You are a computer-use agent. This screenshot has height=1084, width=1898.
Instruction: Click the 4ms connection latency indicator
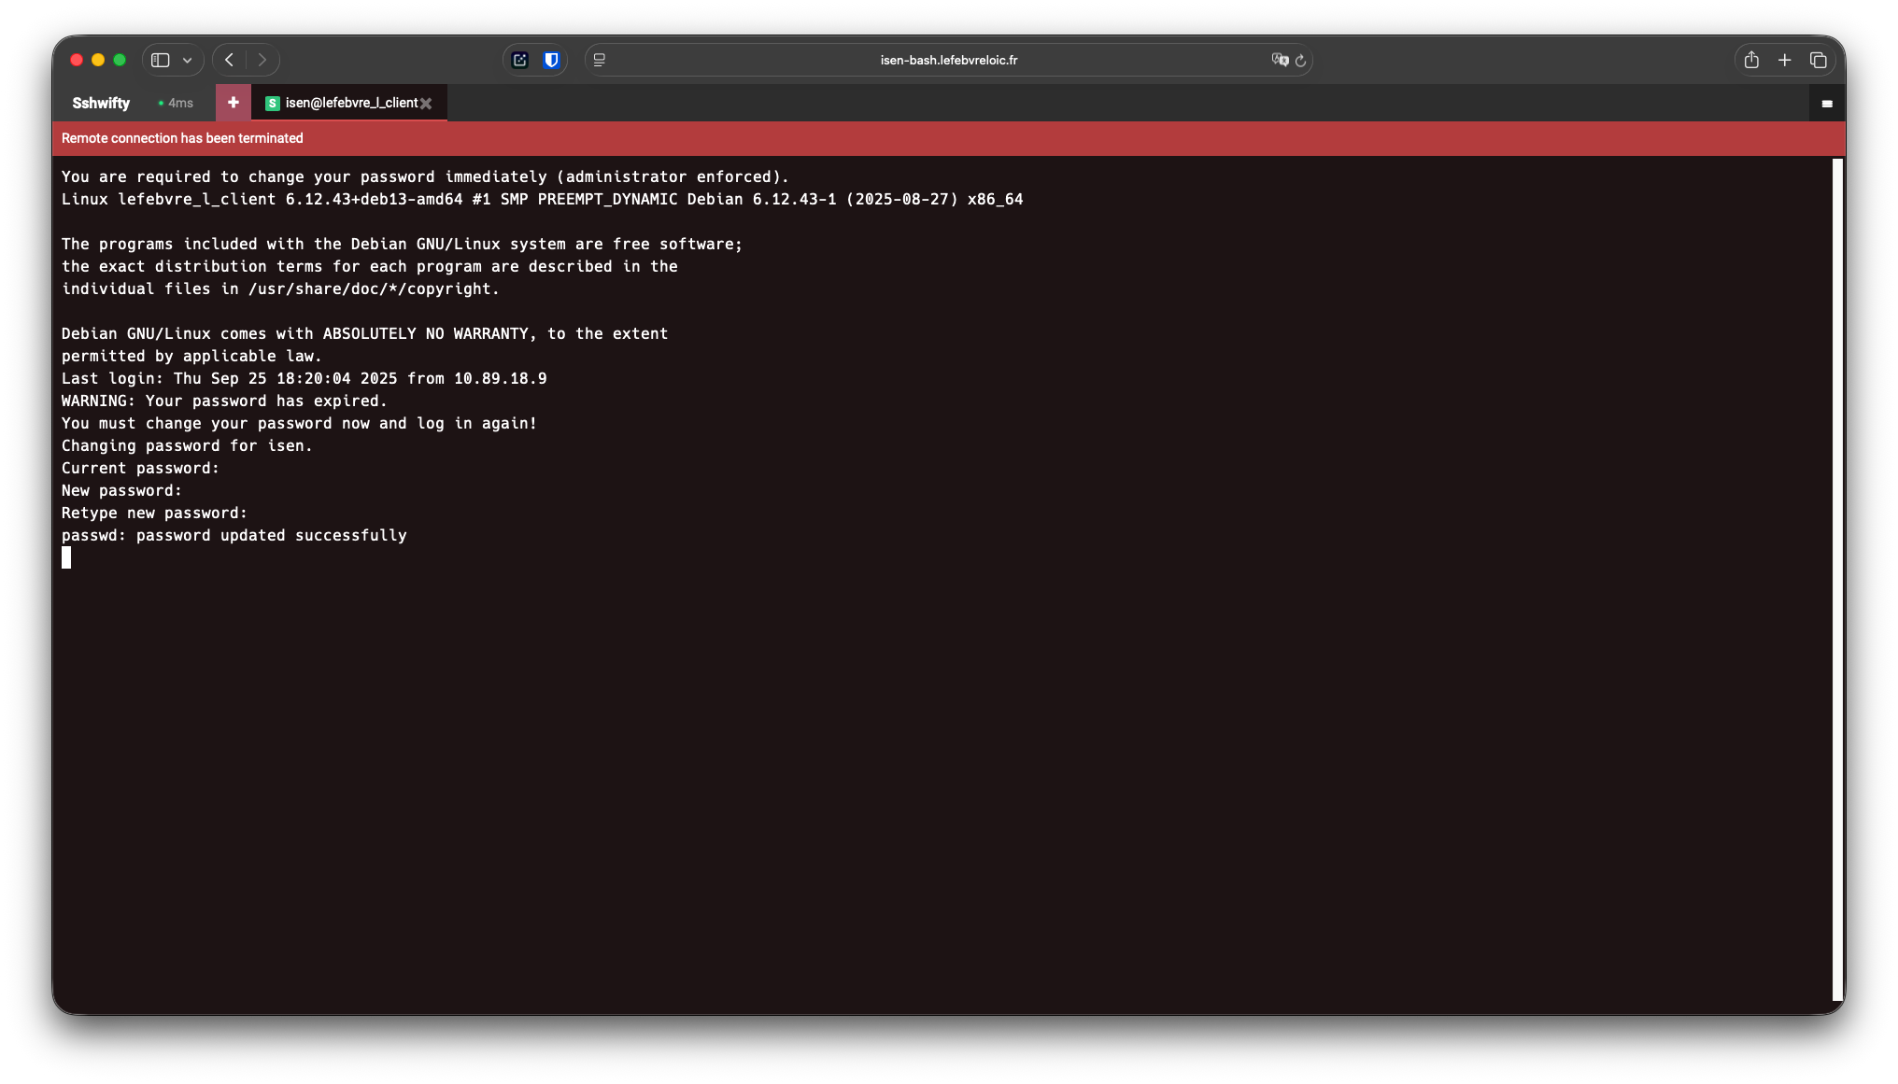(176, 104)
